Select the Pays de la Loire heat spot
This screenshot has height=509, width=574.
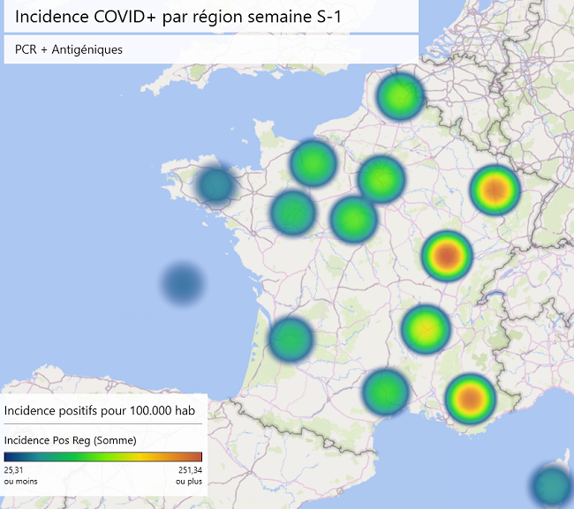pyautogui.click(x=293, y=212)
